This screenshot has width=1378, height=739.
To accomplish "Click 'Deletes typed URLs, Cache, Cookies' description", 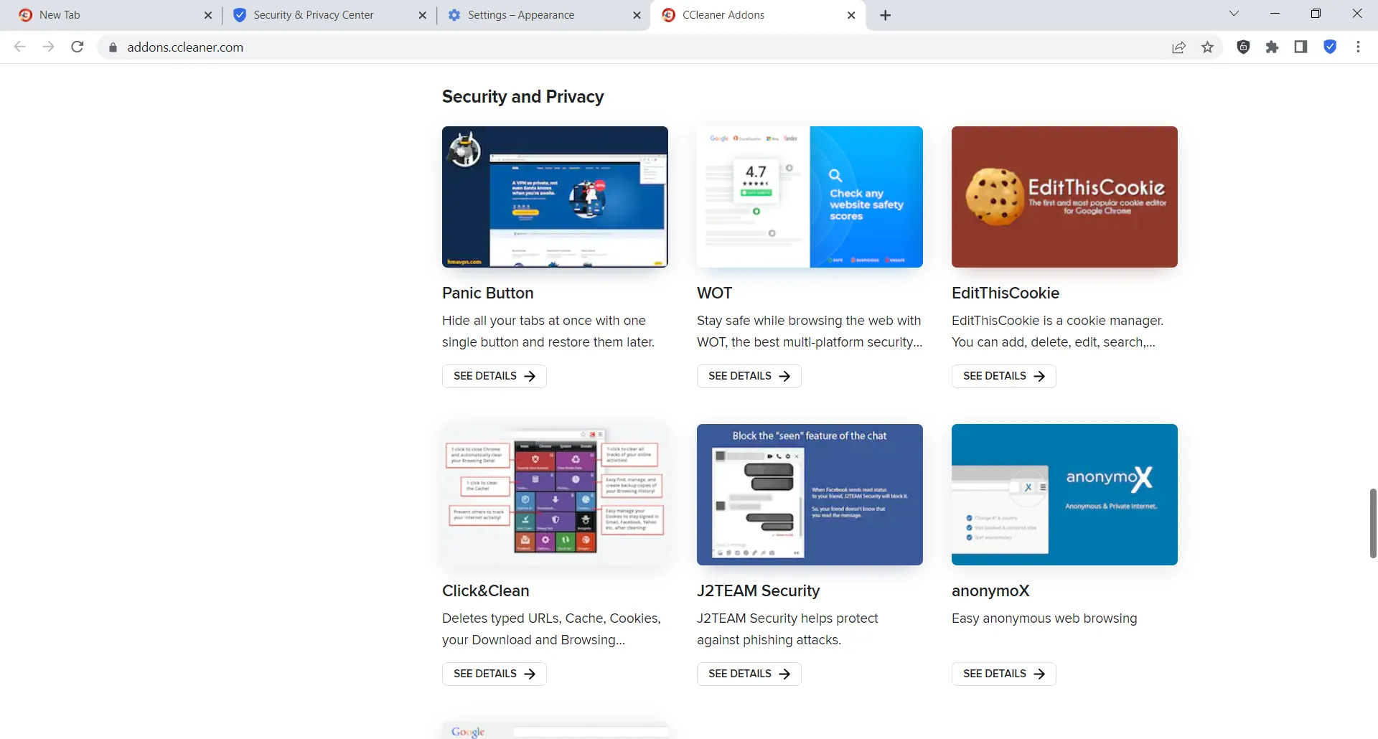I will pos(551,629).
